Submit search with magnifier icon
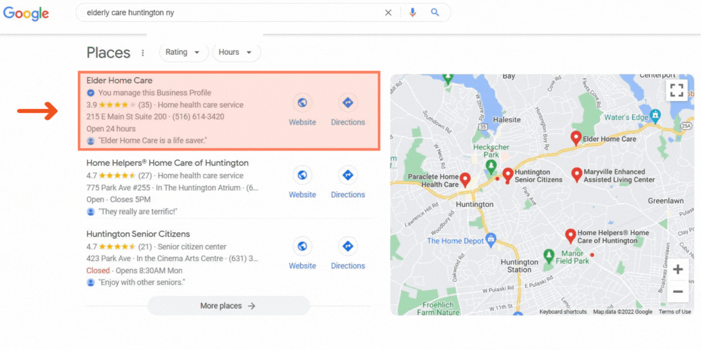Image resolution: width=701 pixels, height=350 pixels. point(435,12)
